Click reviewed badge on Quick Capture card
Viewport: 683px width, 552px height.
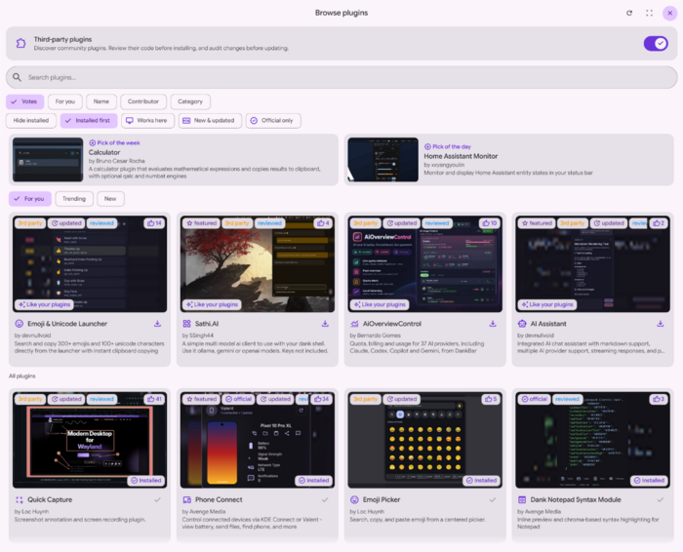click(x=101, y=399)
